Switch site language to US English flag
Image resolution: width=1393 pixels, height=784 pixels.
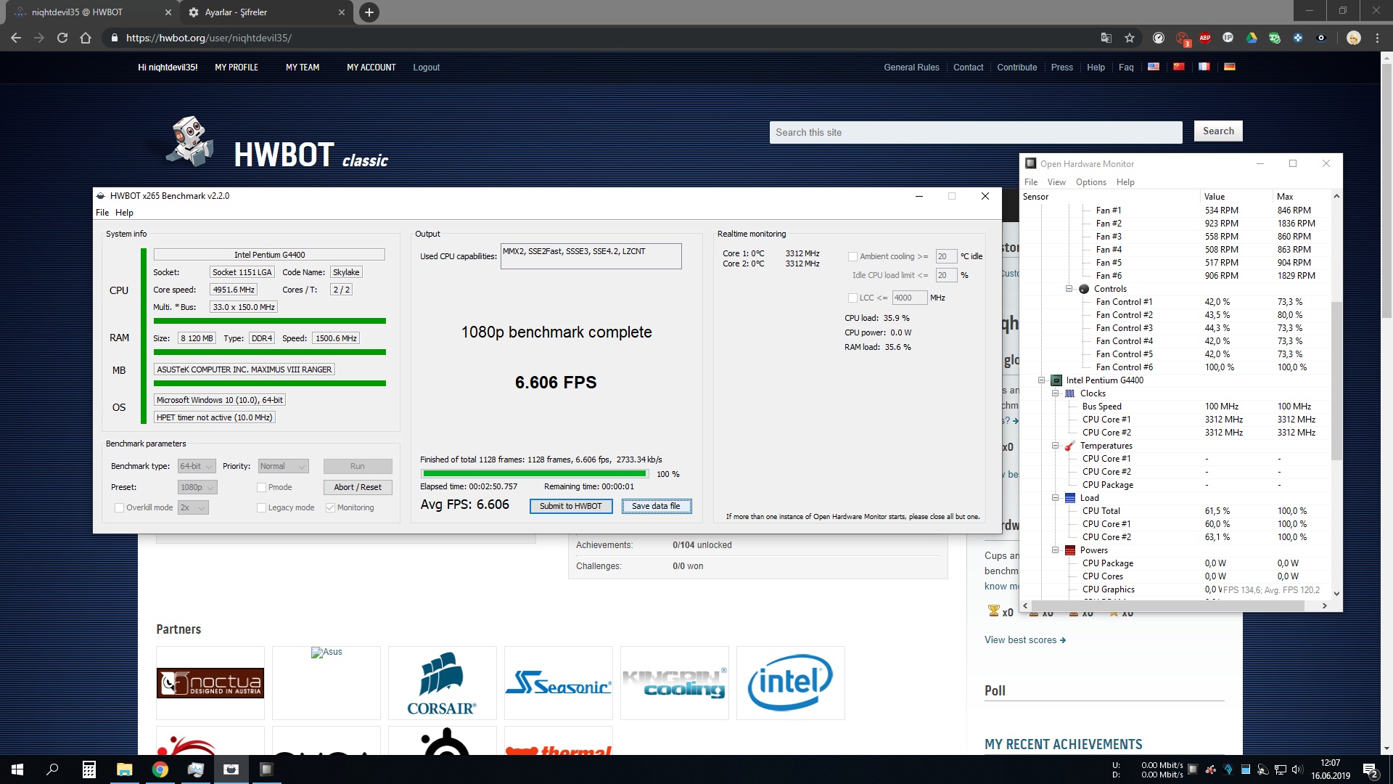click(1154, 67)
